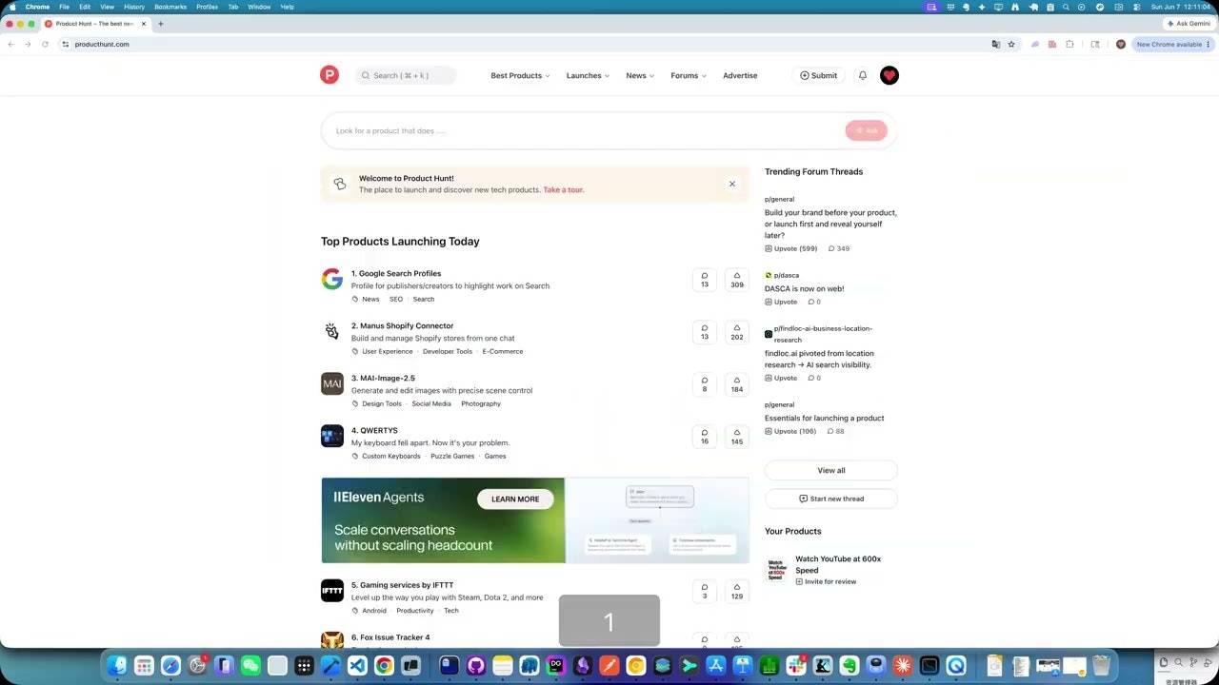Click LEARN MORE on ElevenAgents ad
Image resolution: width=1219 pixels, height=685 pixels.
coord(515,499)
